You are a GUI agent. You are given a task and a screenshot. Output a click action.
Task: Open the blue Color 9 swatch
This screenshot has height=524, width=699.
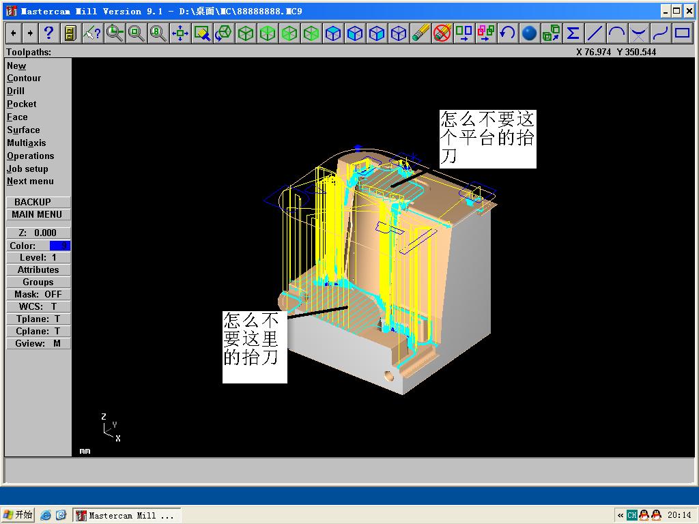pos(59,246)
